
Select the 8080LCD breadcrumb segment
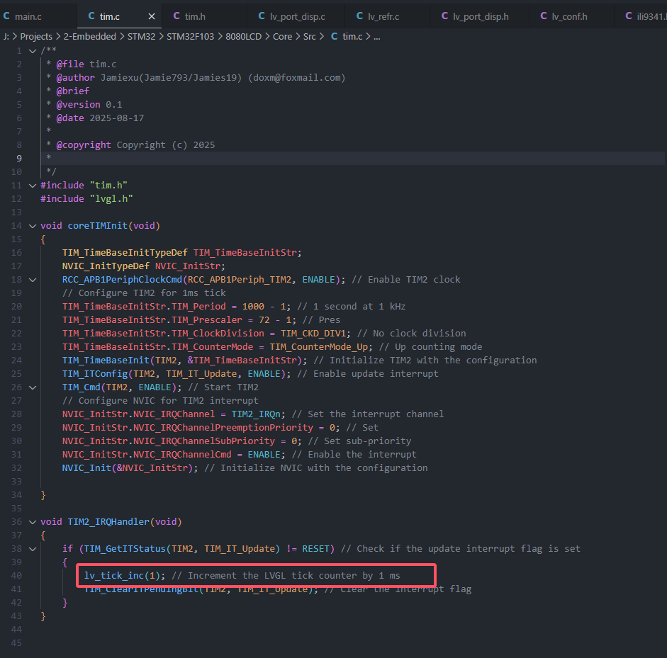pyautogui.click(x=243, y=37)
